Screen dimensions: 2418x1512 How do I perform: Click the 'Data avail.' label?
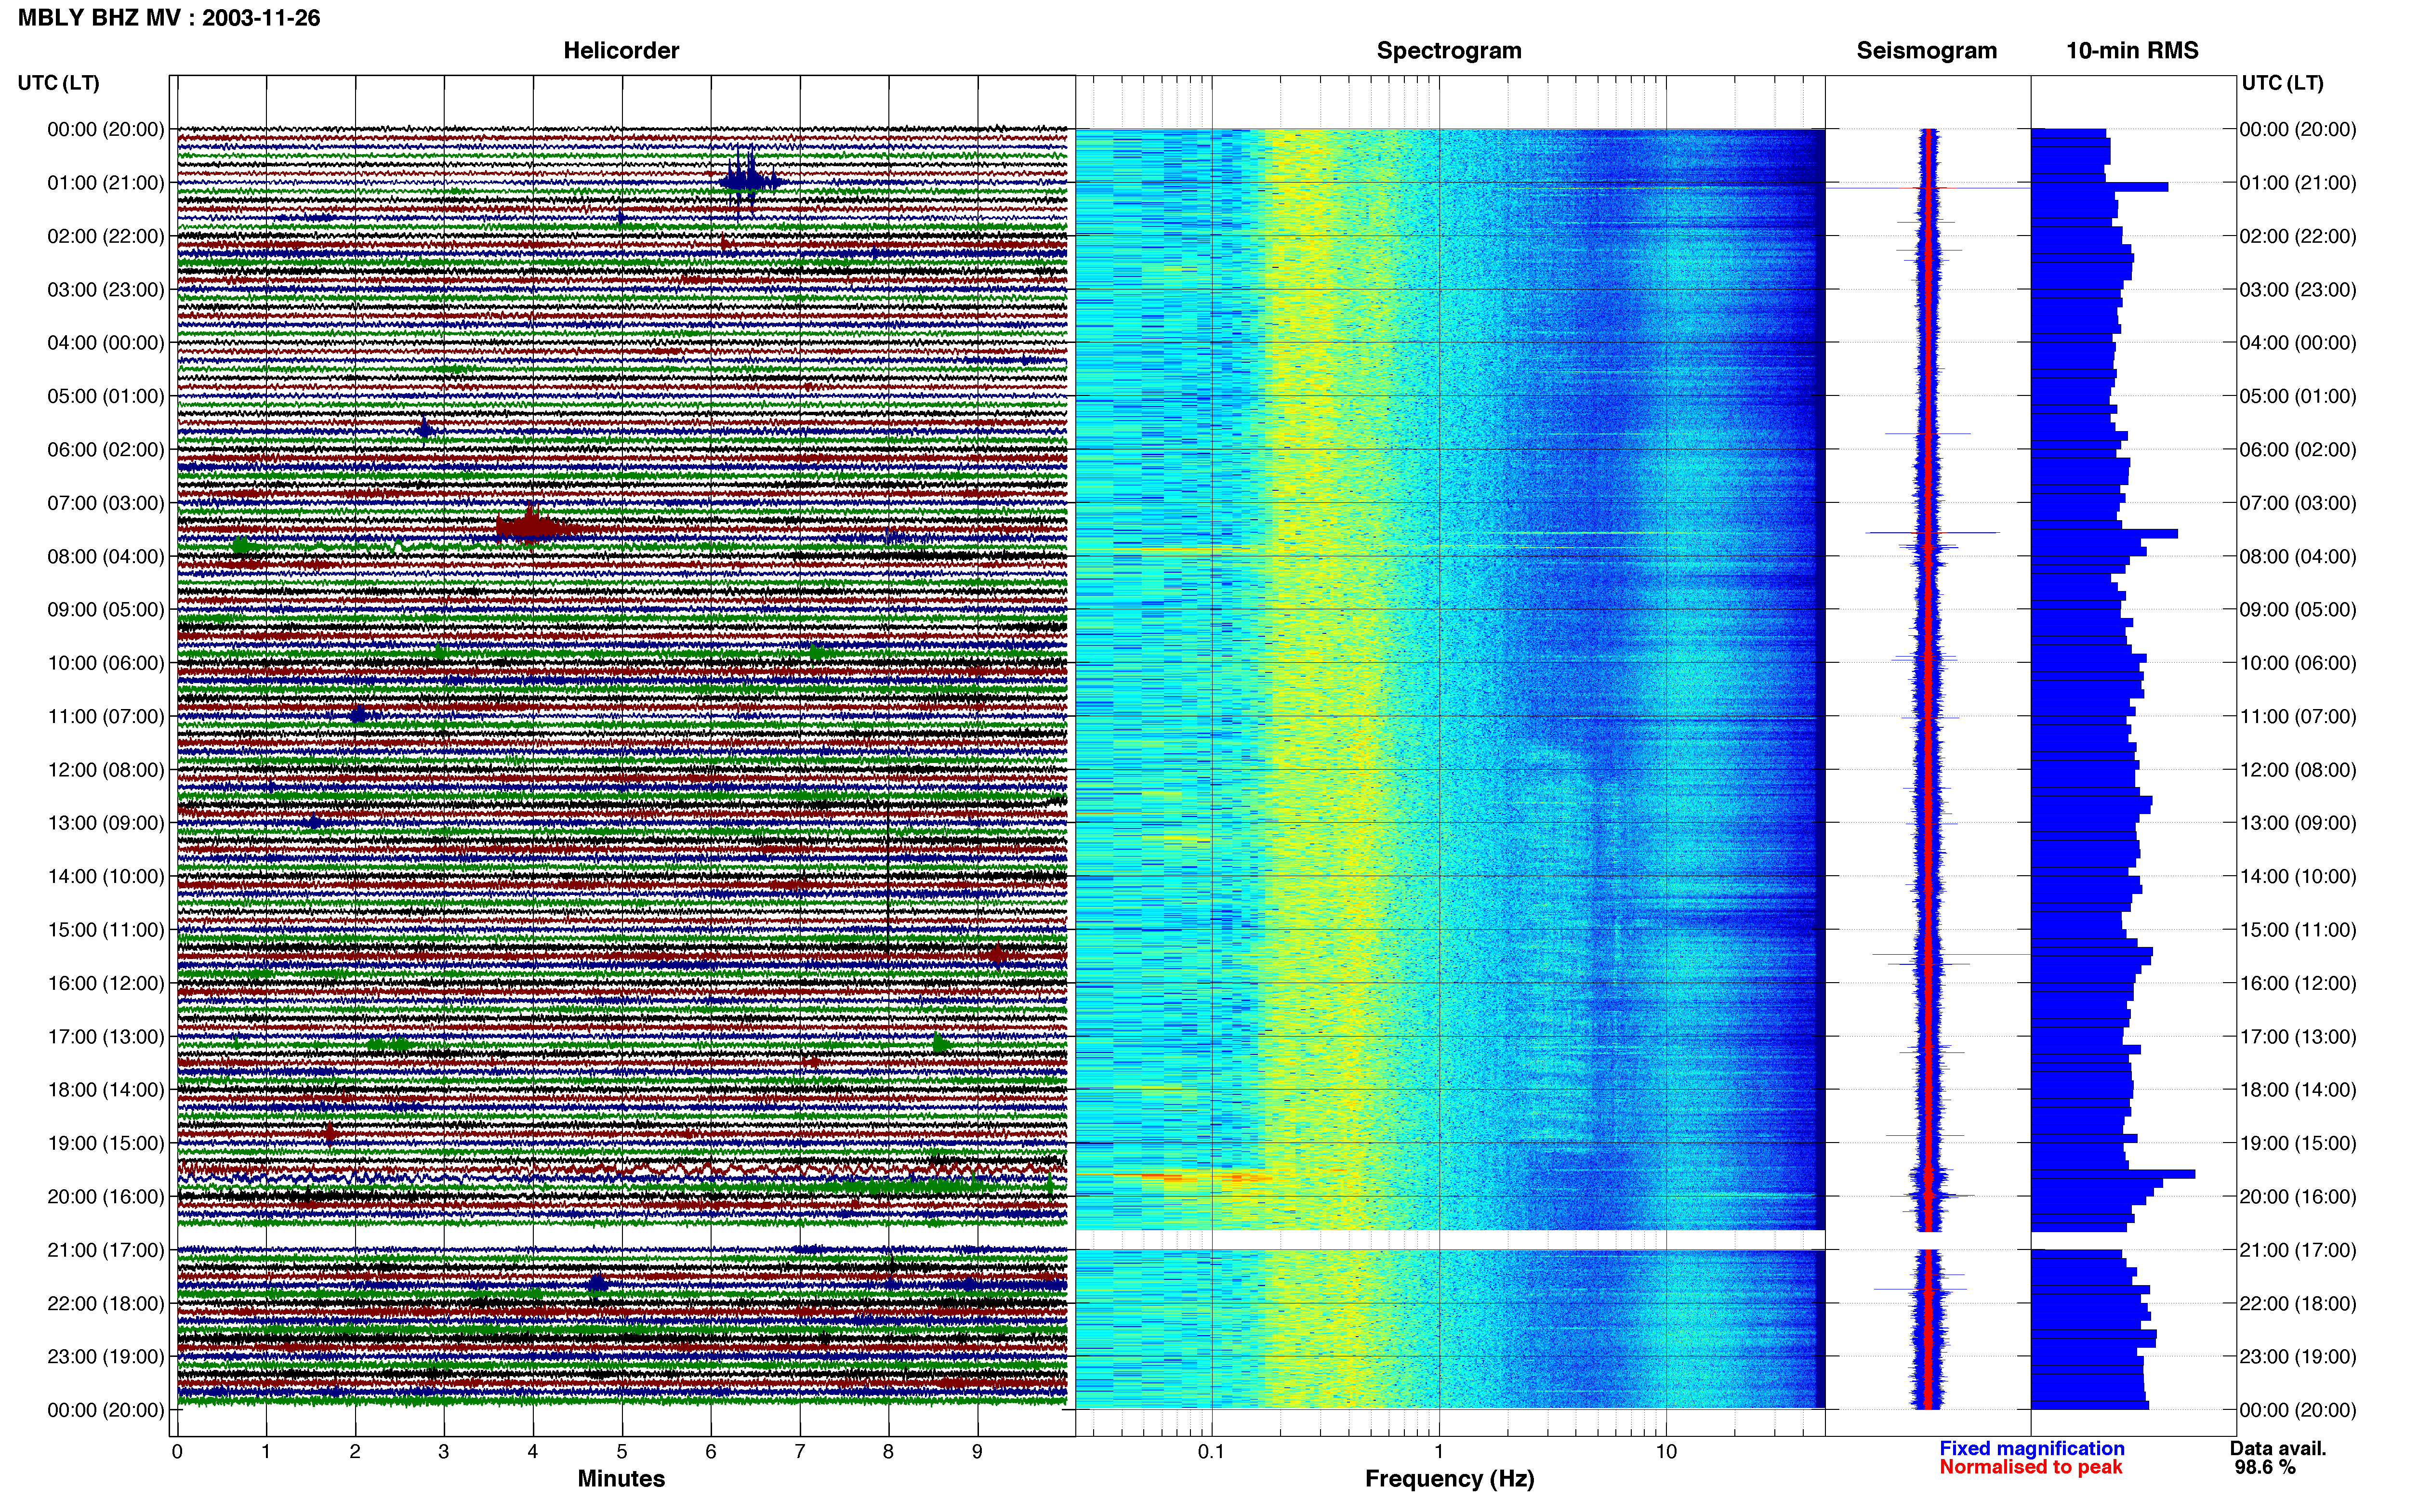pyautogui.click(x=2278, y=1448)
